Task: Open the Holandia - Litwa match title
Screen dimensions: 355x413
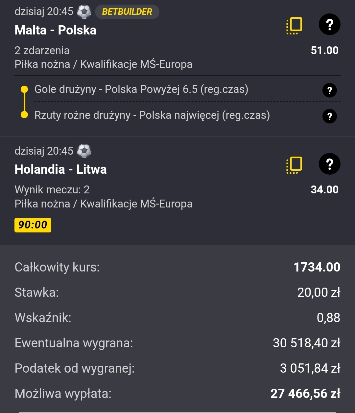Action: (x=61, y=169)
